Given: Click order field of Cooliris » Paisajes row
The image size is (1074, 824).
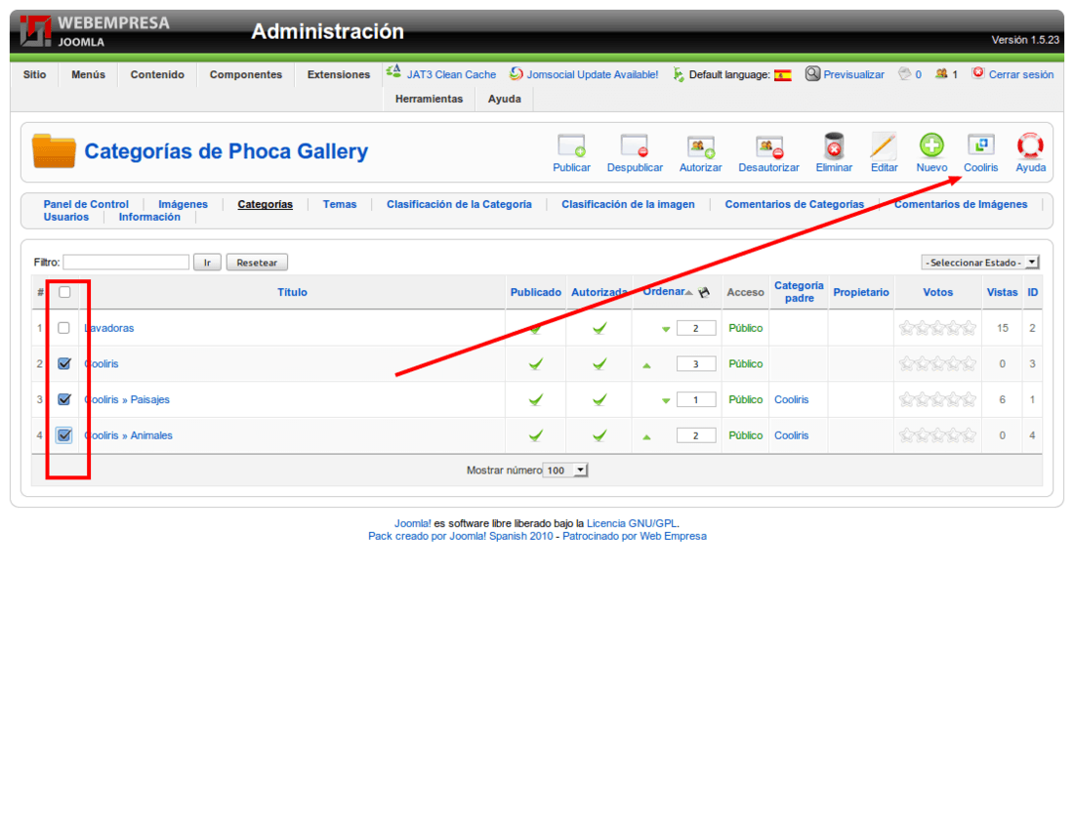Looking at the screenshot, I should point(696,399).
